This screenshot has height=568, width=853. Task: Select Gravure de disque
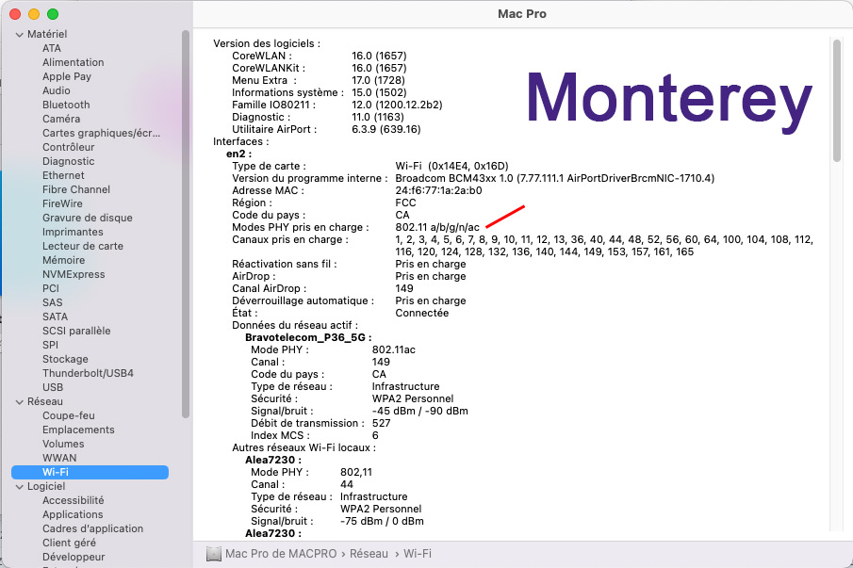pyautogui.click(x=88, y=218)
